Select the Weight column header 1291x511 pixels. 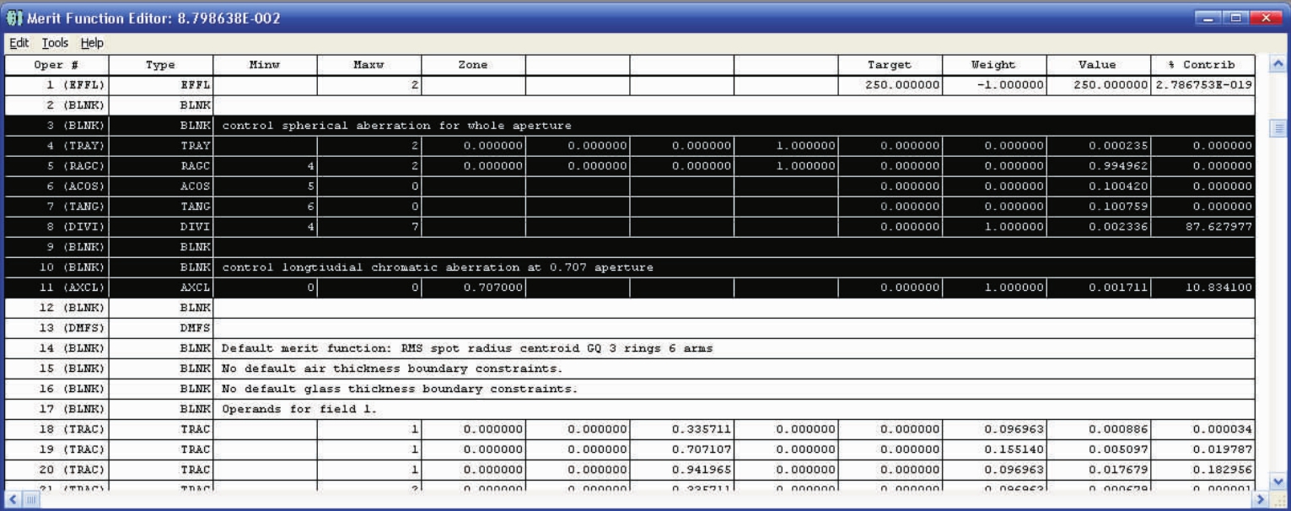[995, 65]
